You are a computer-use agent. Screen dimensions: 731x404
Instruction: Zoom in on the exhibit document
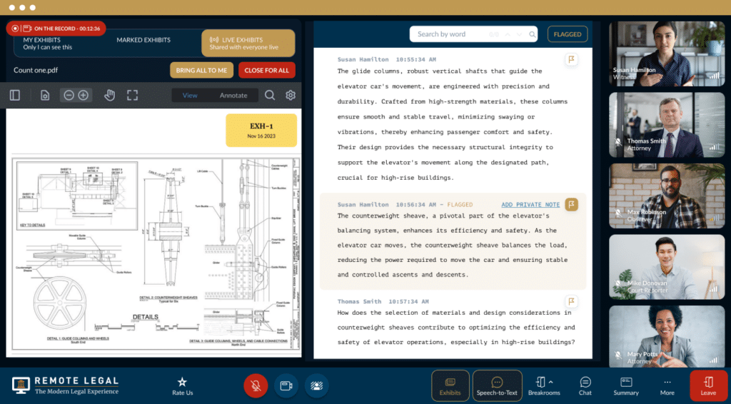pyautogui.click(x=84, y=95)
